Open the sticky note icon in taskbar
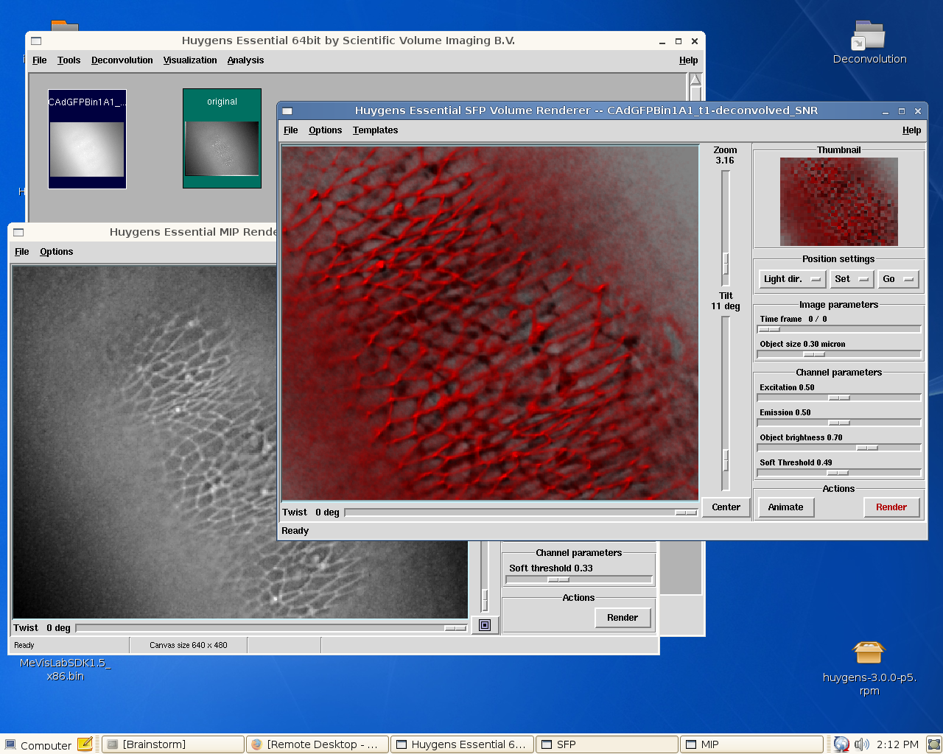Viewport: 943px width, 754px height. click(x=85, y=744)
